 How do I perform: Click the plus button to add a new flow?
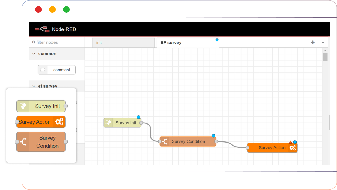coord(312,42)
